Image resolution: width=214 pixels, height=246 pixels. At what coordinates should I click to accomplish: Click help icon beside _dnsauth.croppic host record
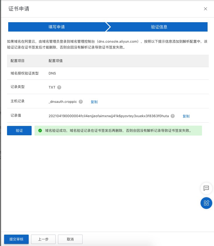81,102
